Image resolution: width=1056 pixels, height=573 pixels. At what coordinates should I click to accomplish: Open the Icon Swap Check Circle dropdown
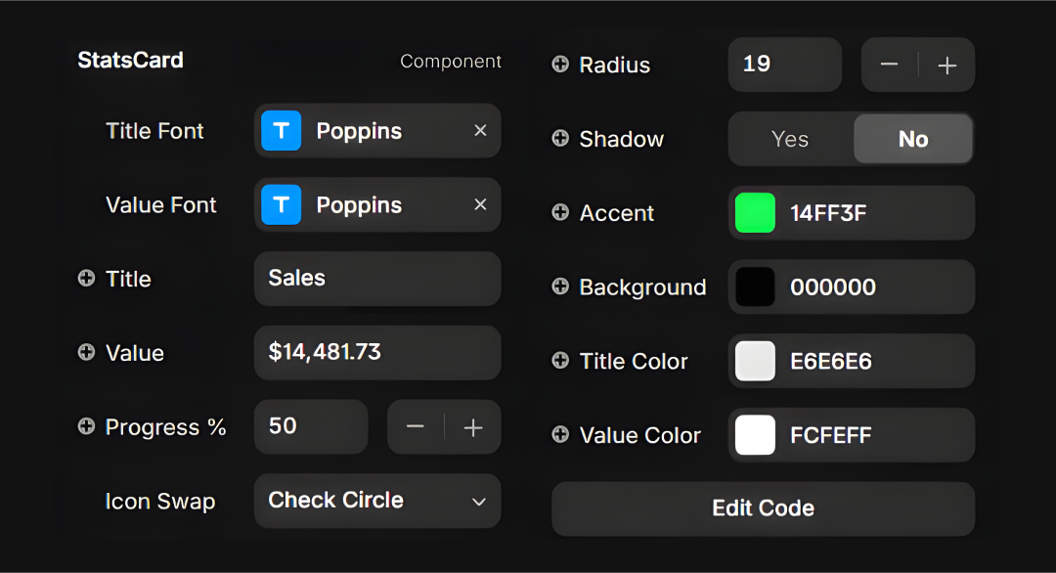click(377, 501)
